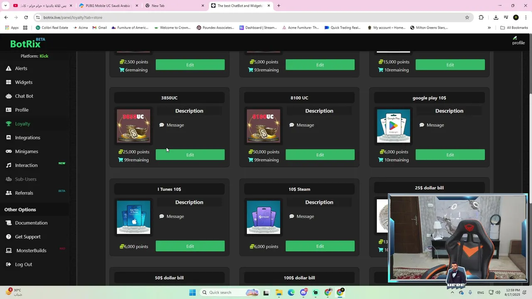This screenshot has height=299, width=532.
Task: Open the Documentation sidebar icon
Action: pos(8,223)
